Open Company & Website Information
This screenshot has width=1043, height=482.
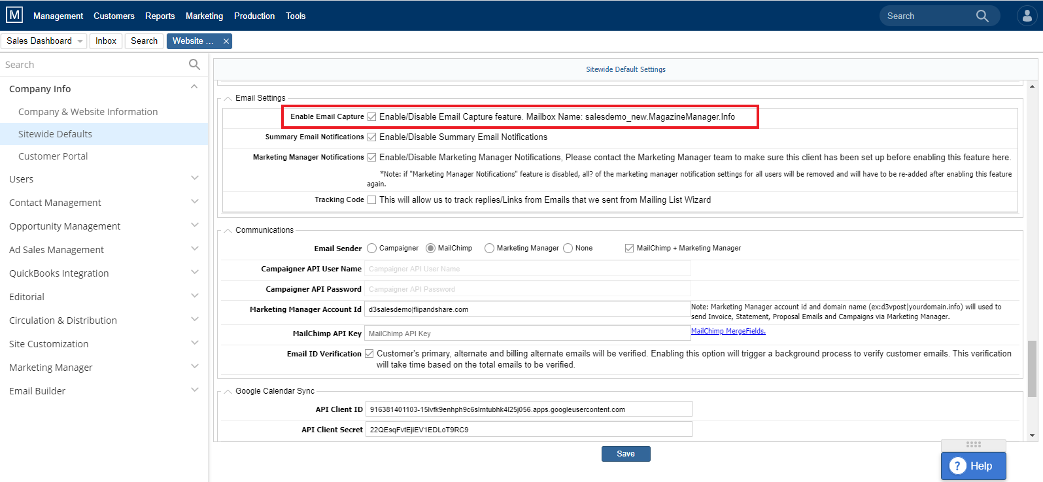(x=88, y=112)
